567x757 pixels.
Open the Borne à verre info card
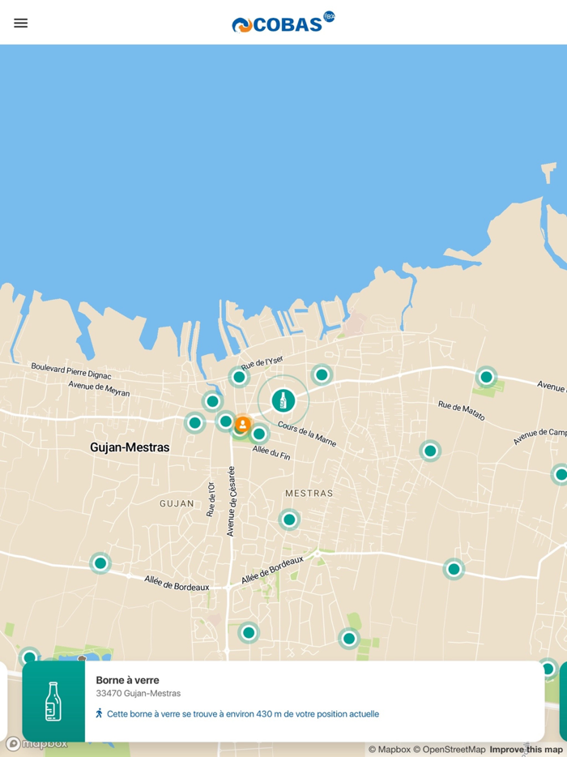[283, 701]
